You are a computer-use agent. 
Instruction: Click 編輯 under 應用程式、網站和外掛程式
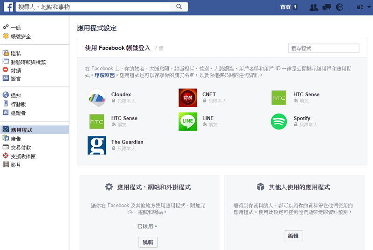pyautogui.click(x=148, y=242)
